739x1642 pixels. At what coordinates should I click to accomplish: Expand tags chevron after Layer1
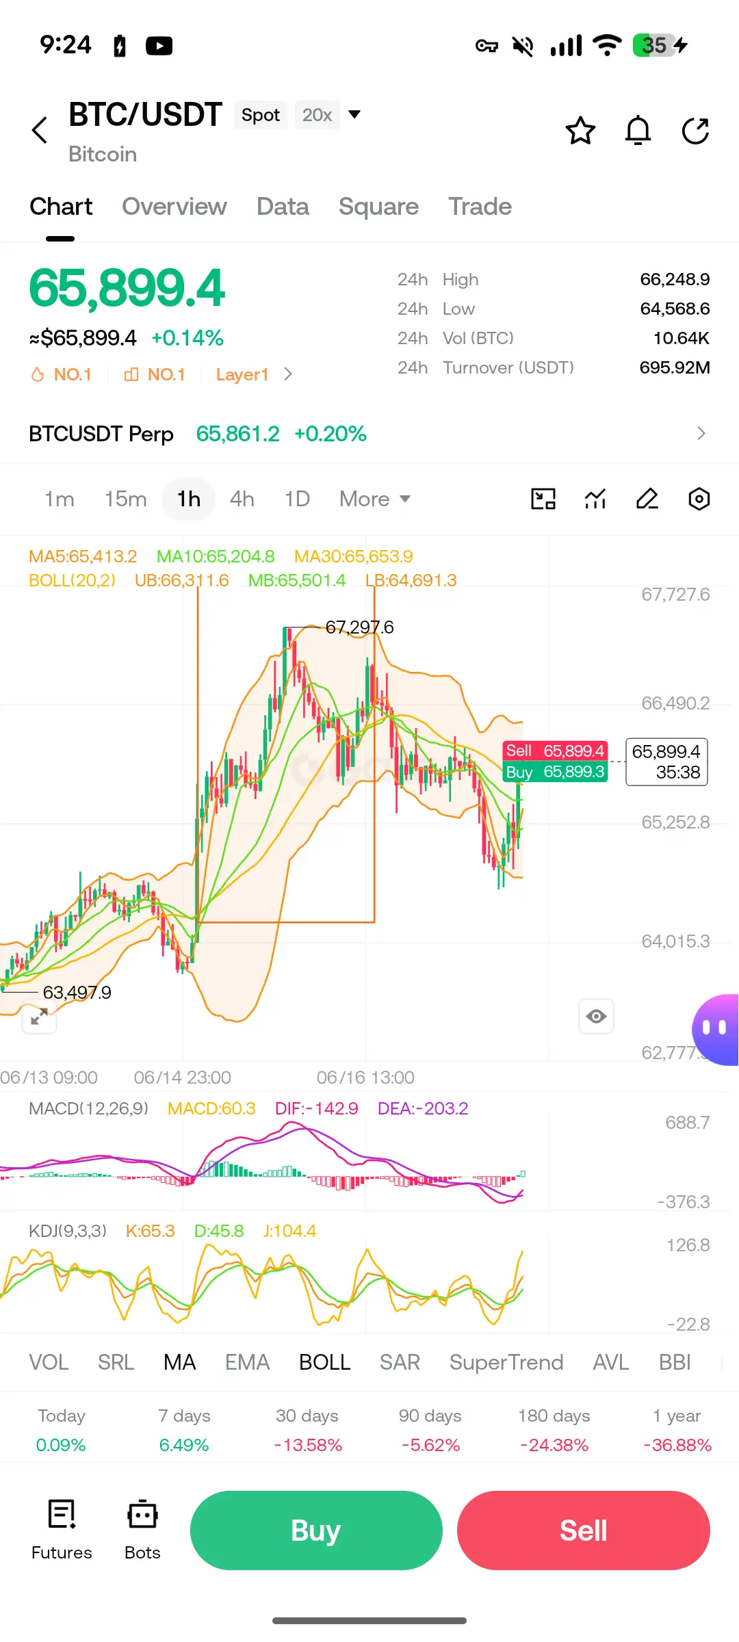pyautogui.click(x=288, y=374)
